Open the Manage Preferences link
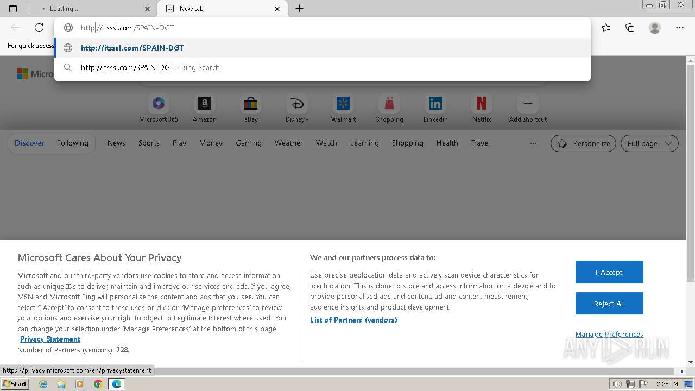695x391 pixels. 609,334
